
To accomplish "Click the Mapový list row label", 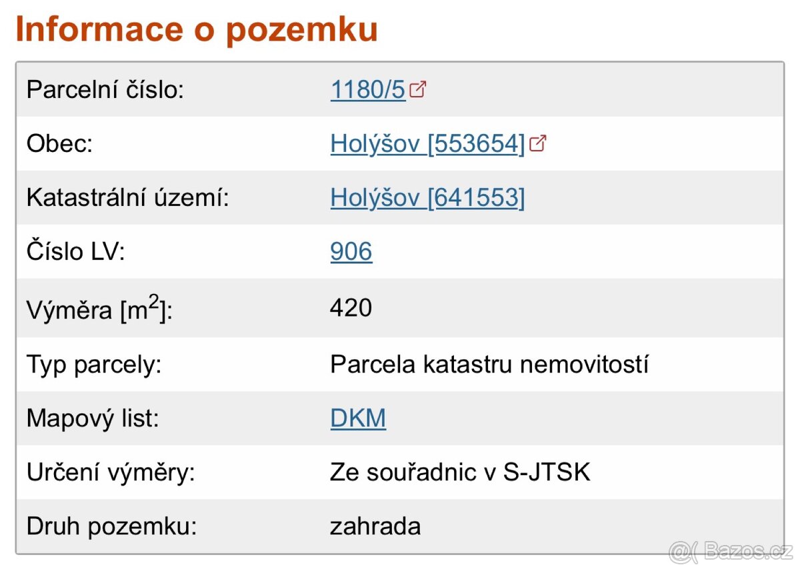I will point(92,418).
